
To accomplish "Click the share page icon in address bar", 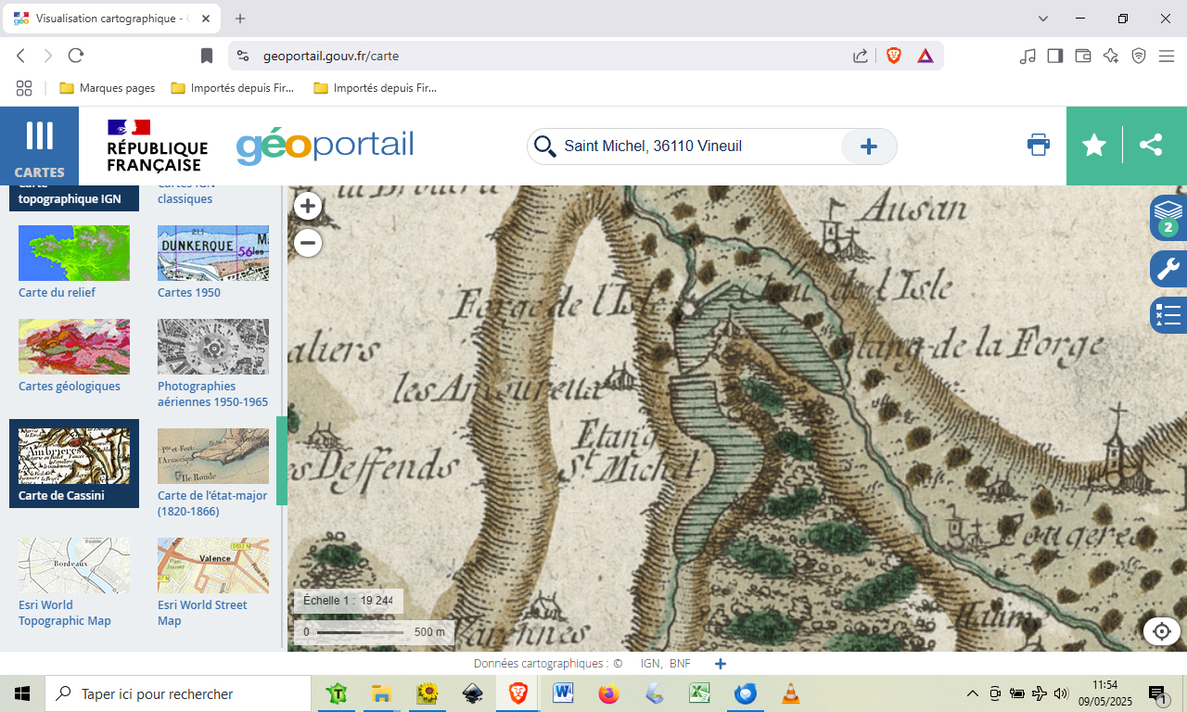I will tap(861, 56).
